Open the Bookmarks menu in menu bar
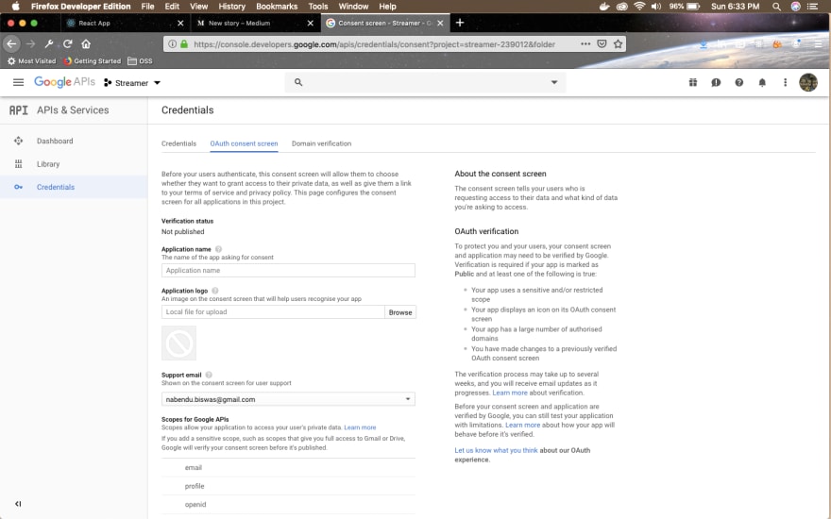 point(277,7)
